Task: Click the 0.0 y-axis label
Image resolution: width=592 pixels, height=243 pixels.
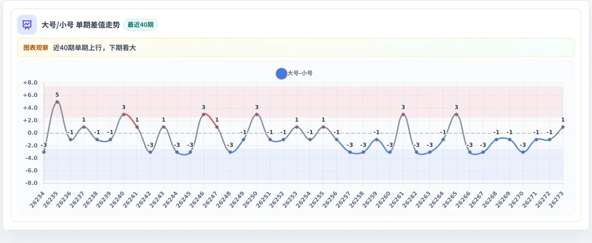Action: pos(32,133)
